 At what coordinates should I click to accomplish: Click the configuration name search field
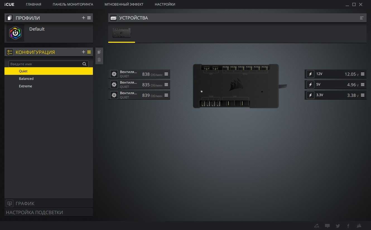pos(45,64)
